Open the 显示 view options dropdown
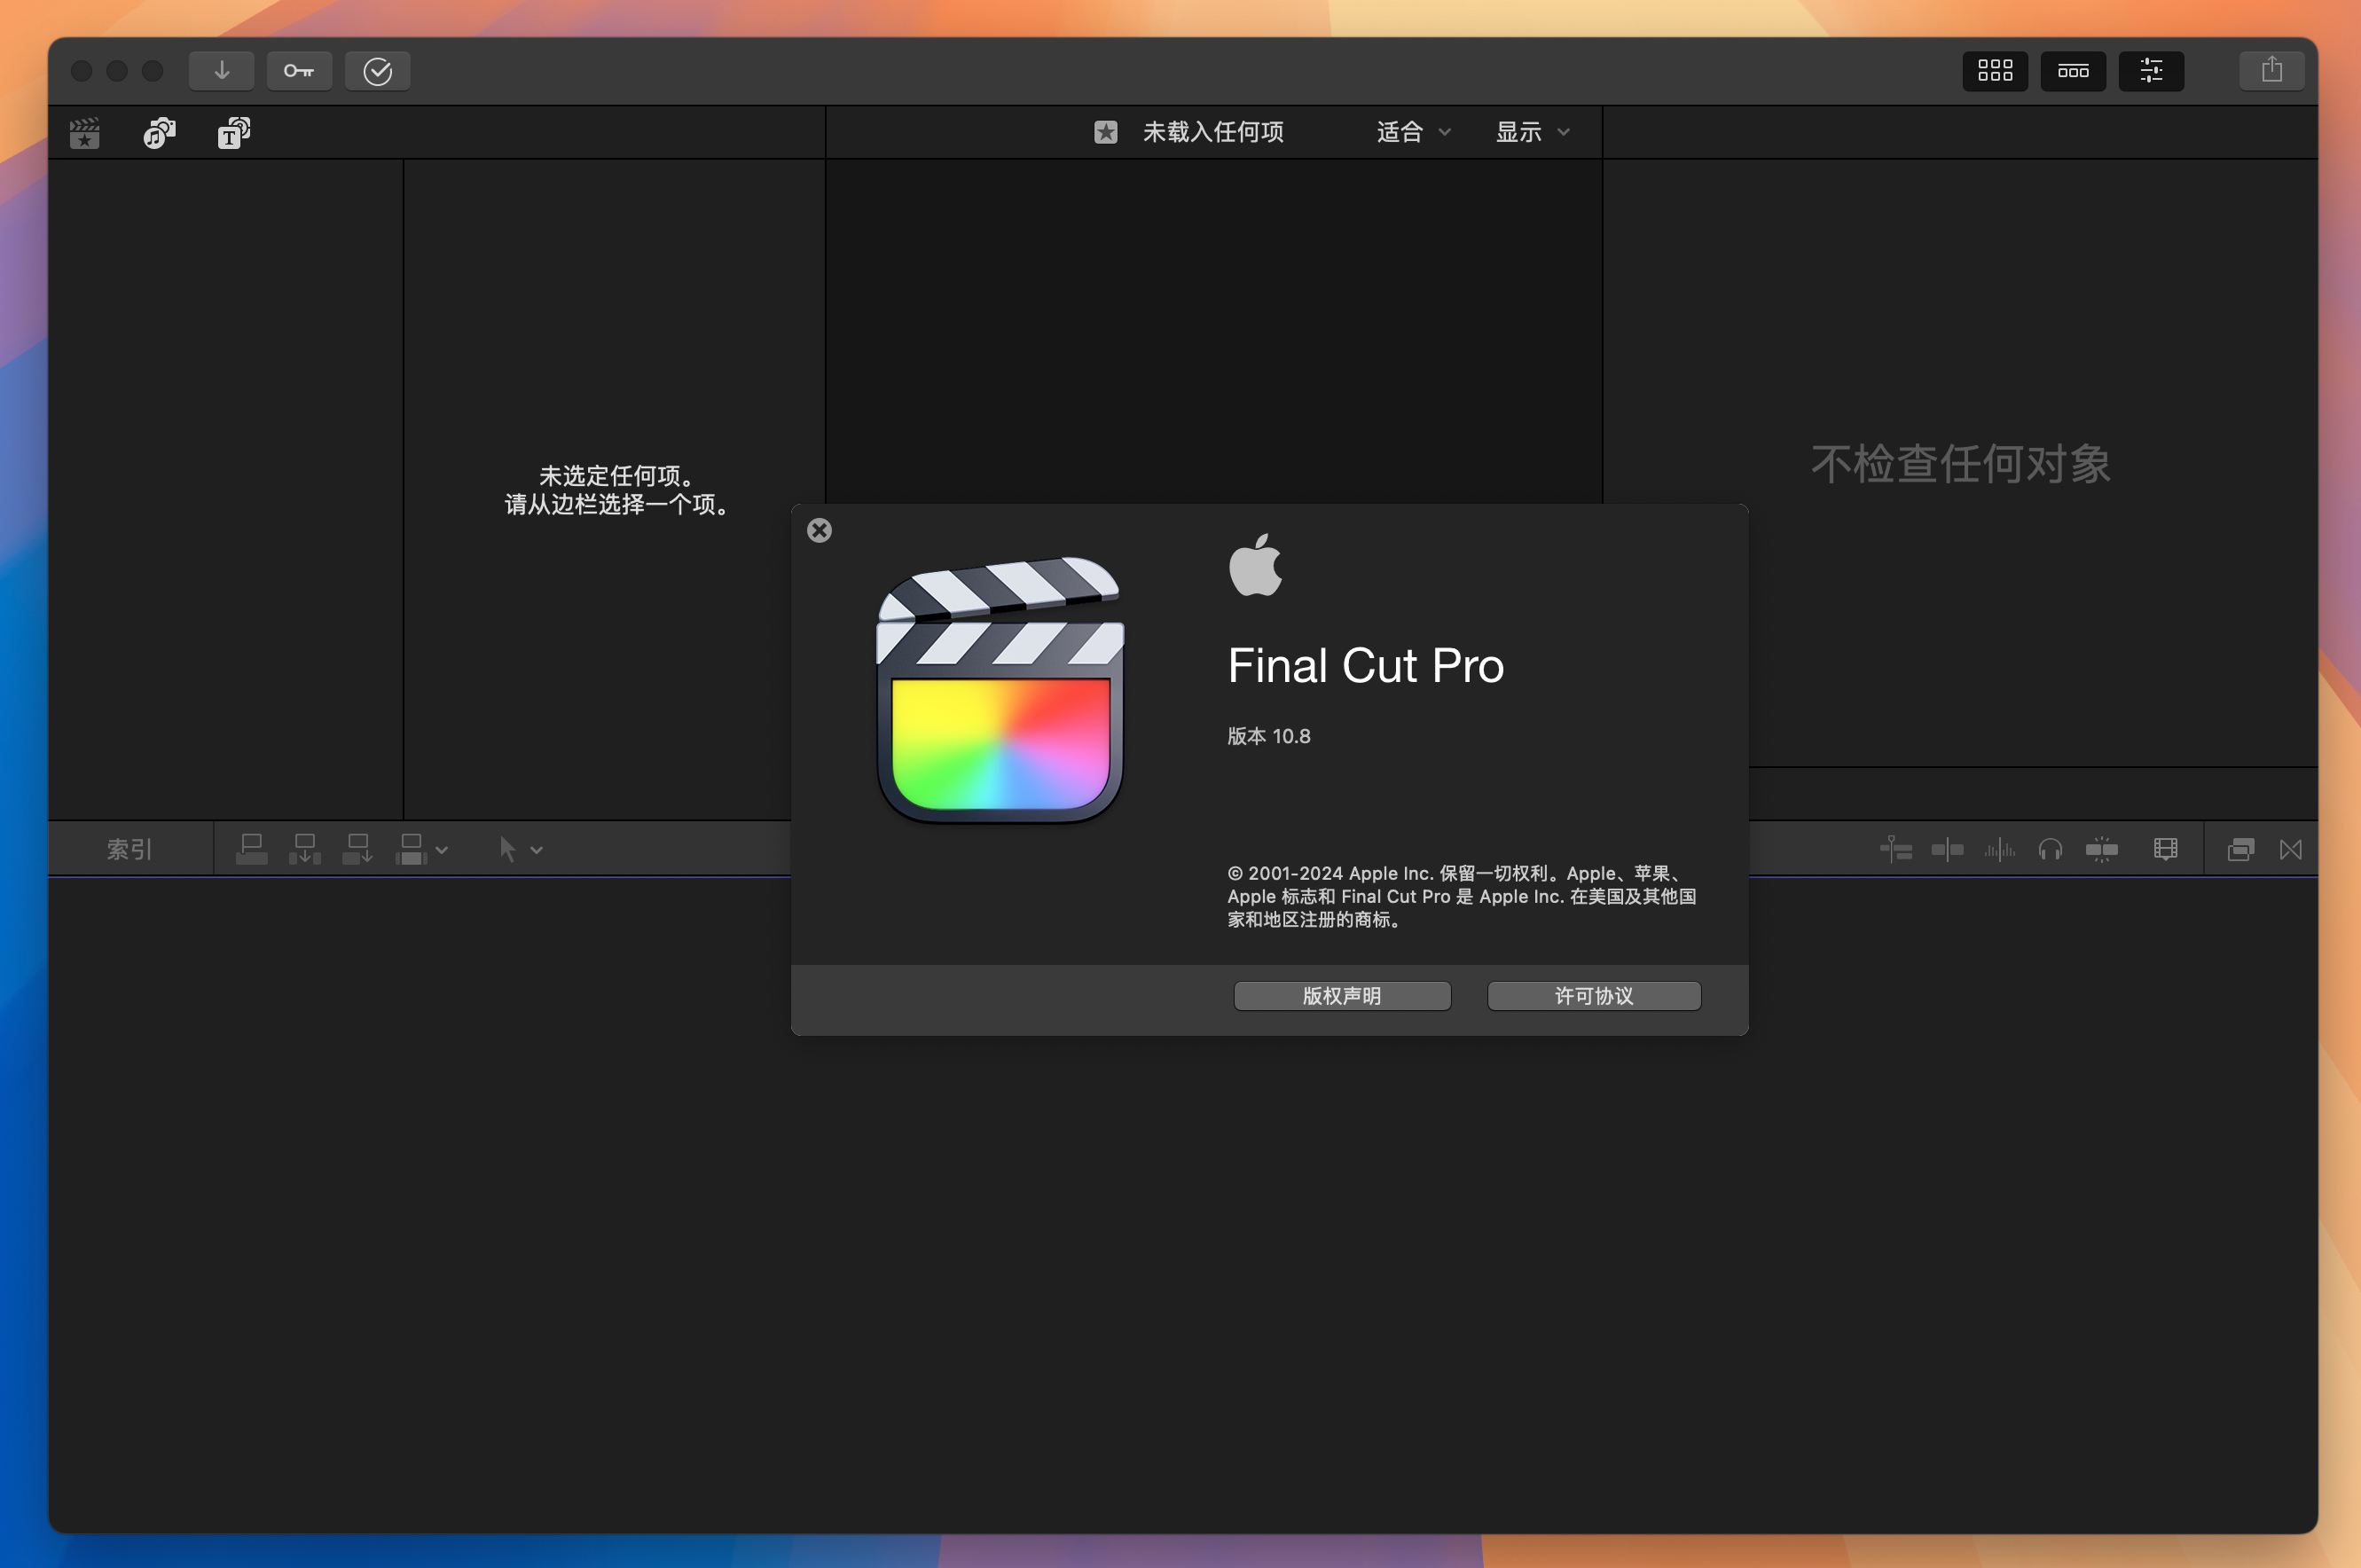This screenshot has width=2361, height=1568. tap(1533, 132)
